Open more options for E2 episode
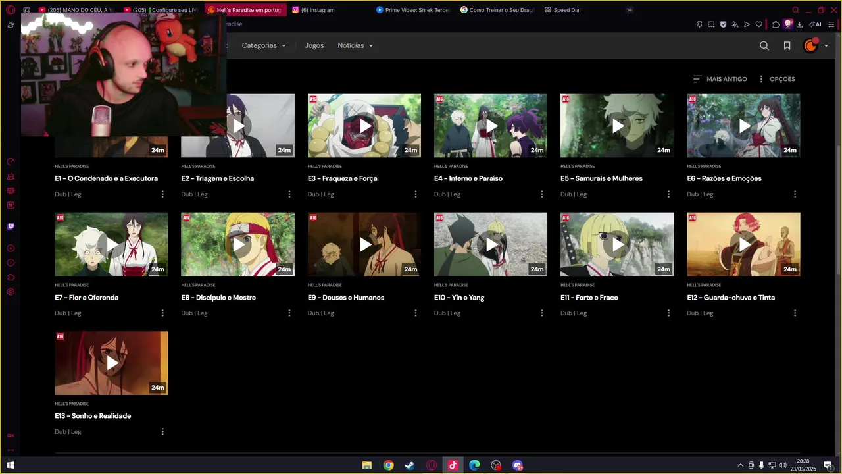Viewport: 842px width, 474px height. 289,194
